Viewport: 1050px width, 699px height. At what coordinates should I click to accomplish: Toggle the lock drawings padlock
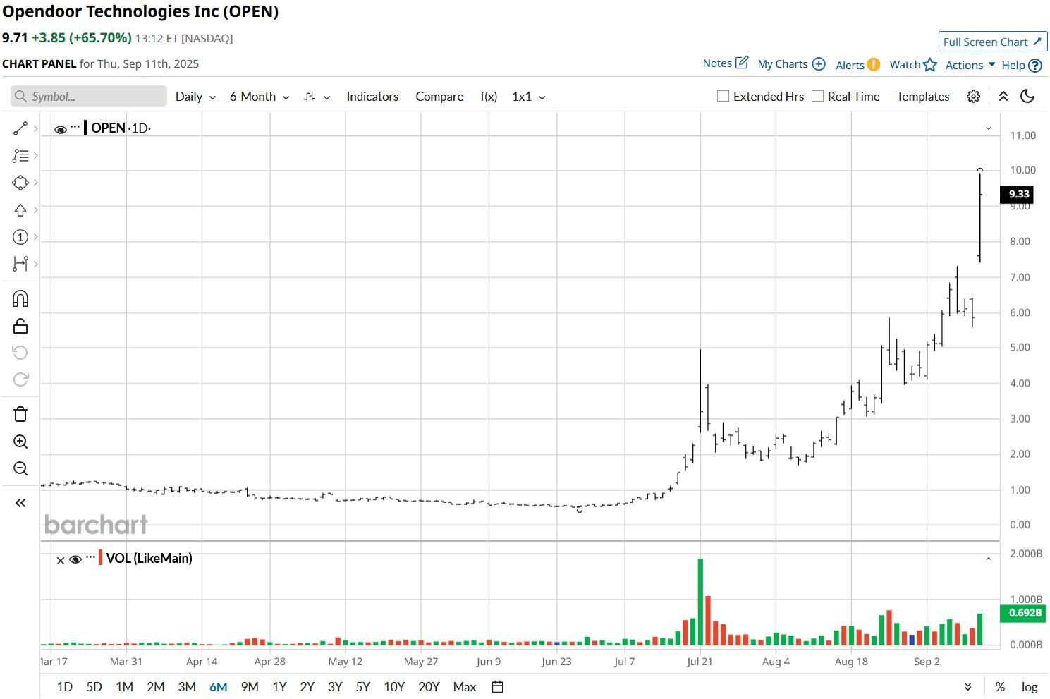coord(20,326)
